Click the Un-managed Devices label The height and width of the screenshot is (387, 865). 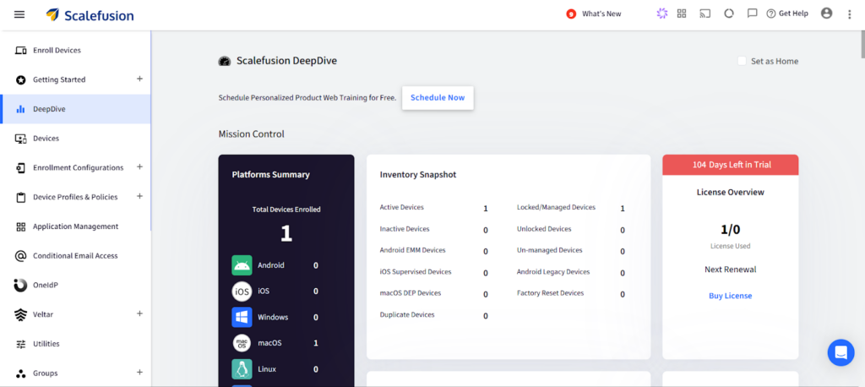[549, 250]
